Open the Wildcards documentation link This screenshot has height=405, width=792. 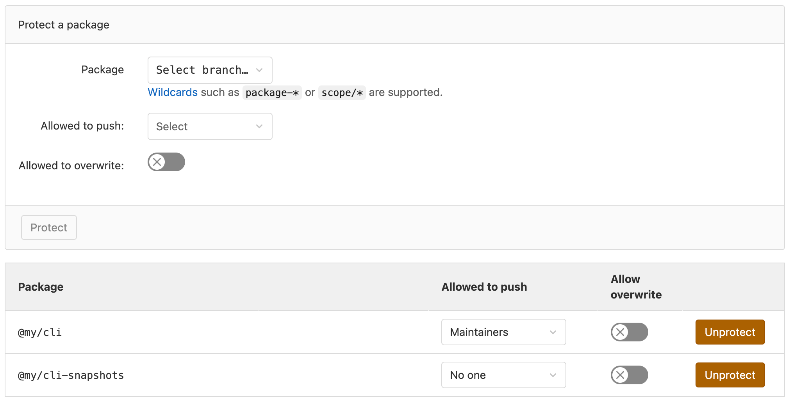click(x=172, y=92)
